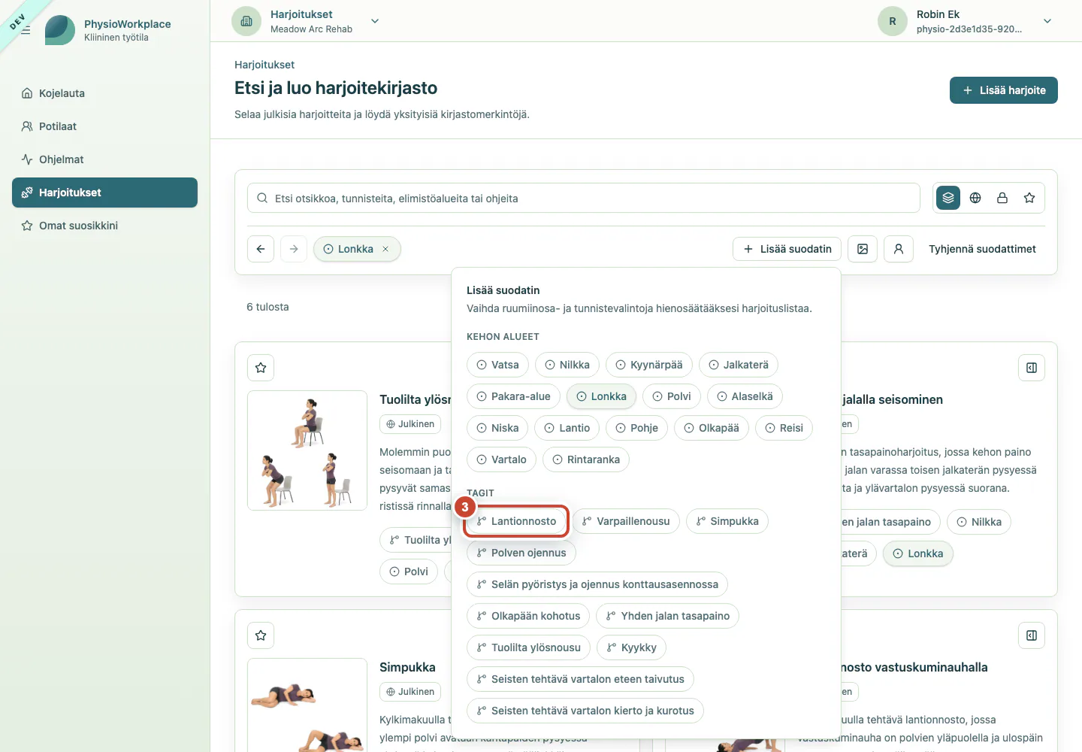Expand the Robin Ek user menu chevron

pyautogui.click(x=1047, y=21)
